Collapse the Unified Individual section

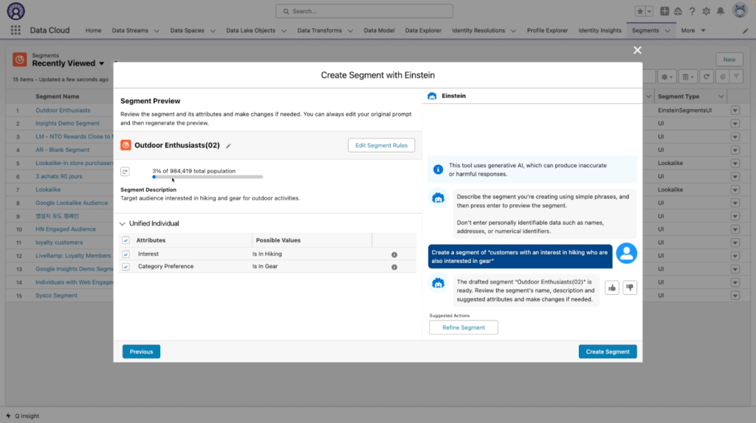(x=123, y=223)
